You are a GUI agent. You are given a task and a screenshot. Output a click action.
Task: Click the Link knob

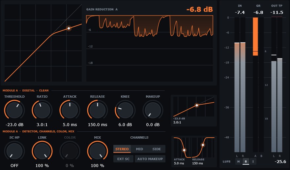[42, 151]
